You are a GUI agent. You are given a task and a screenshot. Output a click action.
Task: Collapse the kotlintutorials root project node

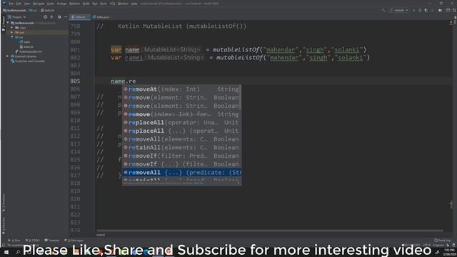point(8,23)
